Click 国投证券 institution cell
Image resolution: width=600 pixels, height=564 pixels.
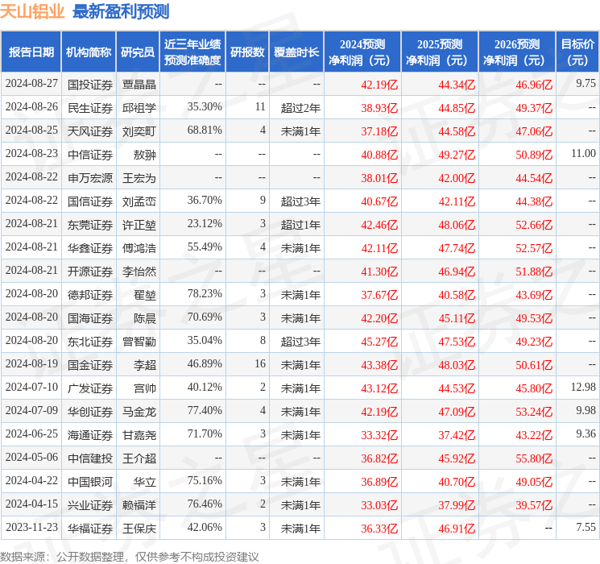pos(90,85)
